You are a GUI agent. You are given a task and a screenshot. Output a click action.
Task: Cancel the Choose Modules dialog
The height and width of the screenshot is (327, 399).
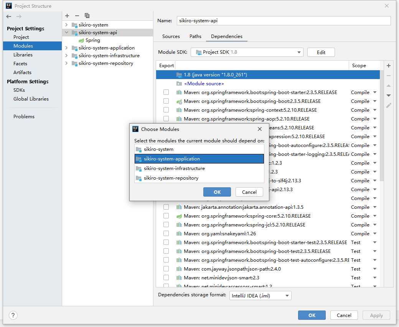[249, 192]
